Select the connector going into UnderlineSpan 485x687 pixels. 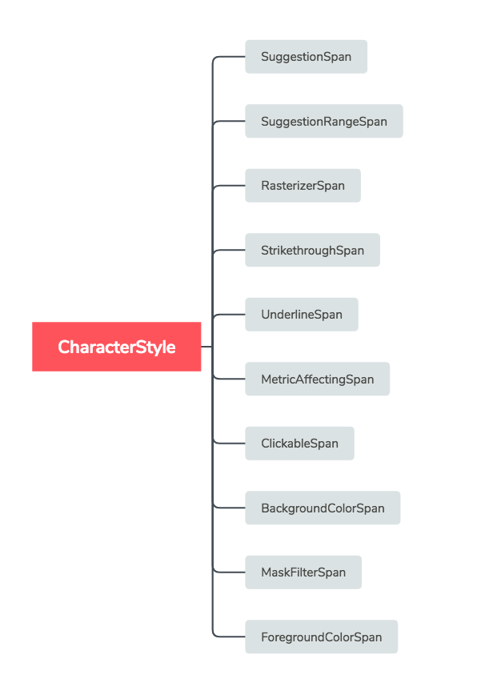pyautogui.click(x=230, y=315)
